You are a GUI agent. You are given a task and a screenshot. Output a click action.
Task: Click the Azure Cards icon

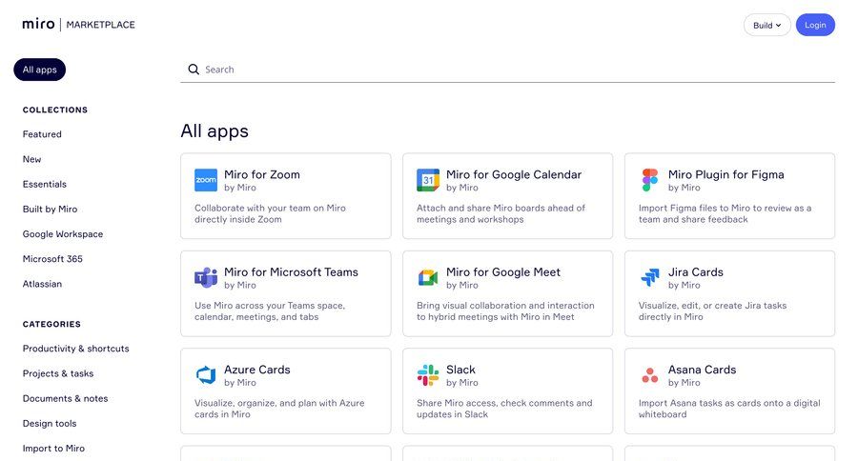(206, 375)
